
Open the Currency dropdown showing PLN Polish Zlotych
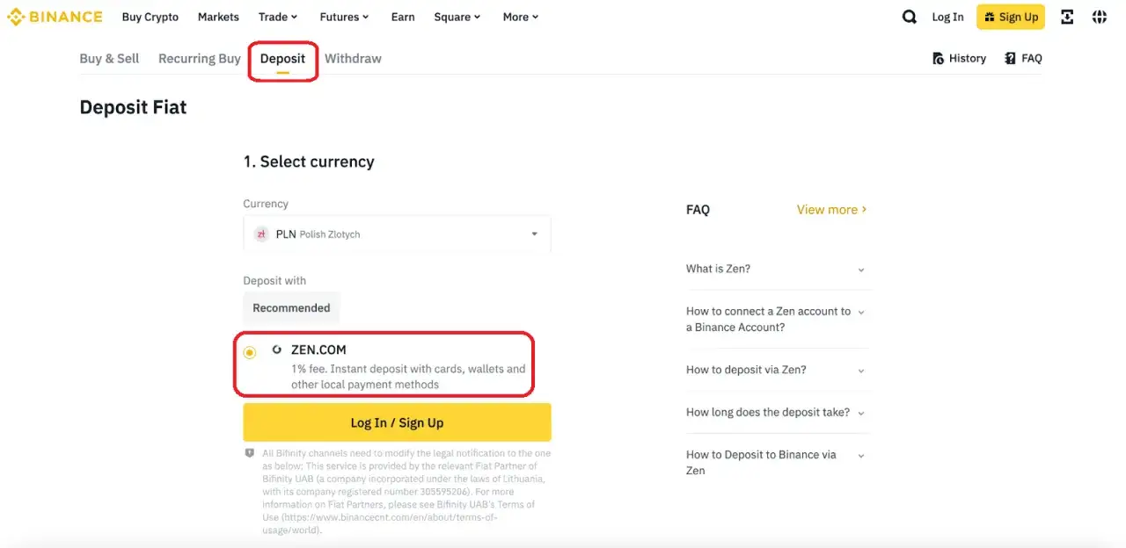point(397,234)
